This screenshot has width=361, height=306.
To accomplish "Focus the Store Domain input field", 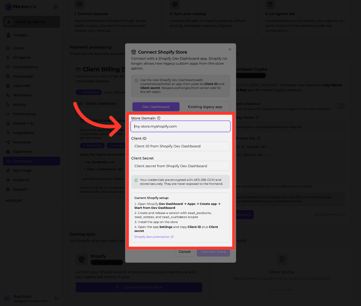I will click(180, 126).
